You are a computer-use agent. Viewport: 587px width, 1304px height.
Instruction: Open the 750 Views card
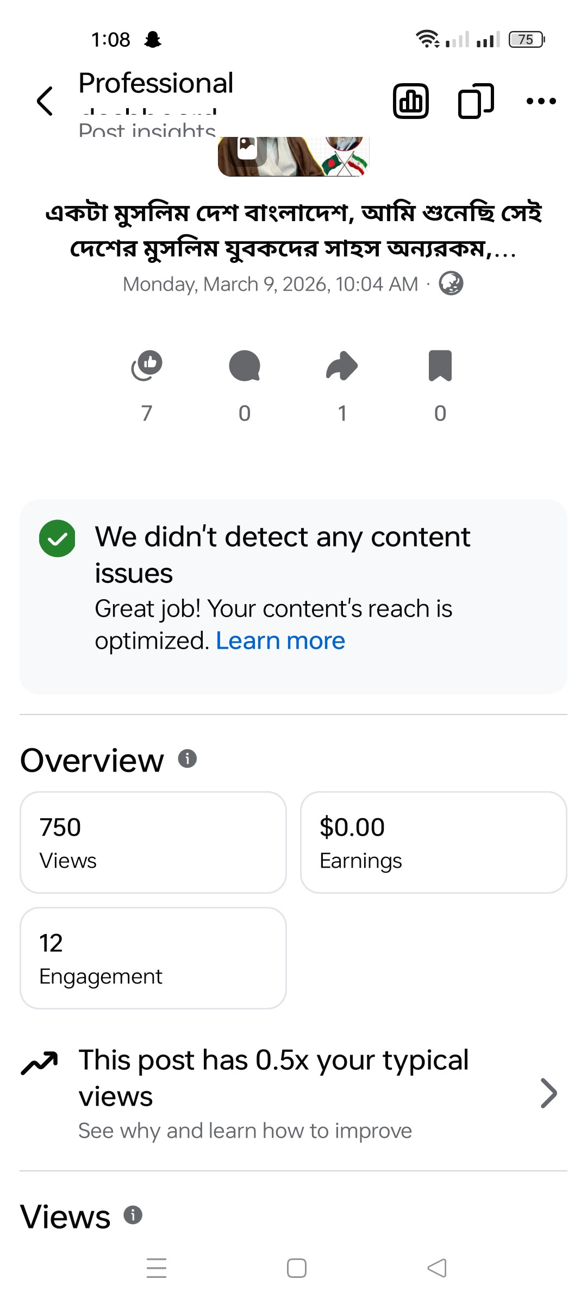coord(153,842)
